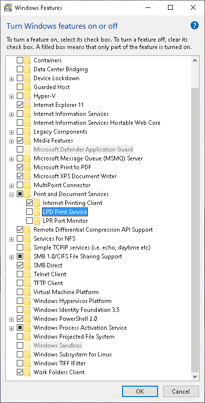Click the Windows Sandbox folder icon

pos(28,346)
